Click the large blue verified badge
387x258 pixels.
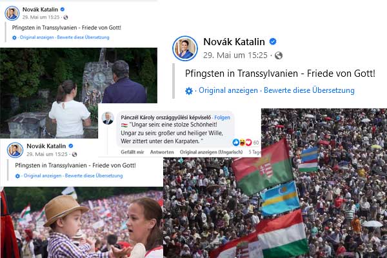(273, 41)
